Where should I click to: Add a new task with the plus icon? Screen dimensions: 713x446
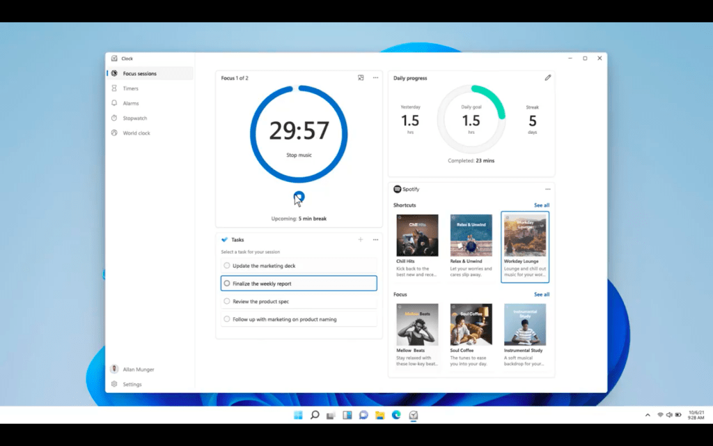coord(361,240)
